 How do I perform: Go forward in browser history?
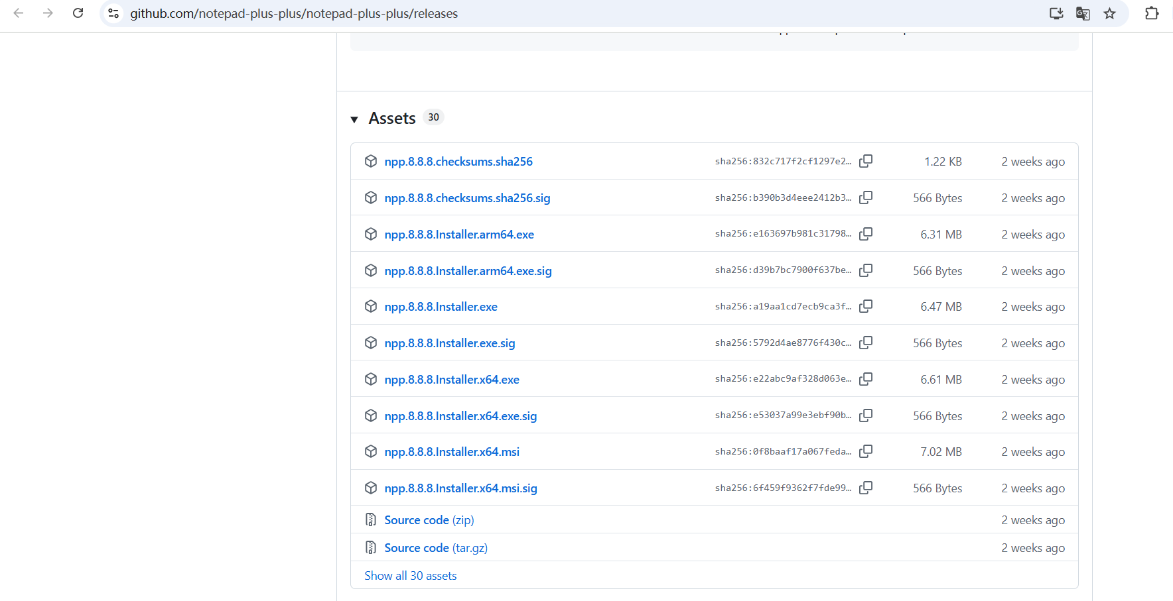coord(48,13)
